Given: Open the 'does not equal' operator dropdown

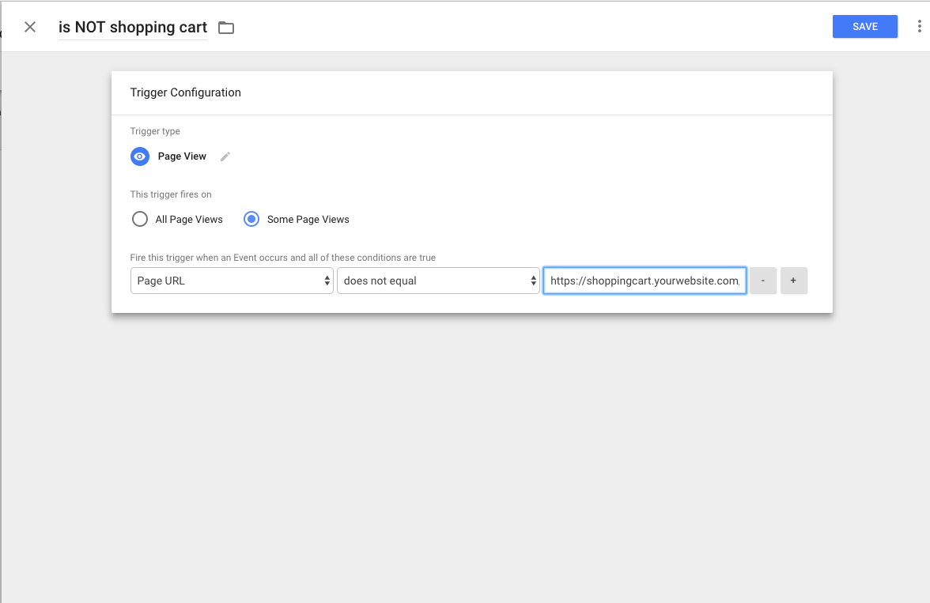Looking at the screenshot, I should point(438,281).
